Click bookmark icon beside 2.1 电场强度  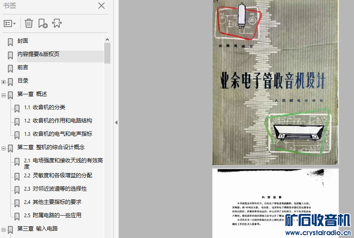coord(17,162)
